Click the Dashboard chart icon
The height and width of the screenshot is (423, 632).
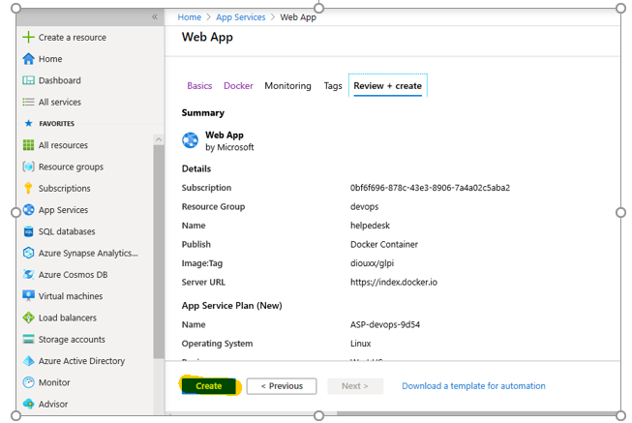pos(28,80)
